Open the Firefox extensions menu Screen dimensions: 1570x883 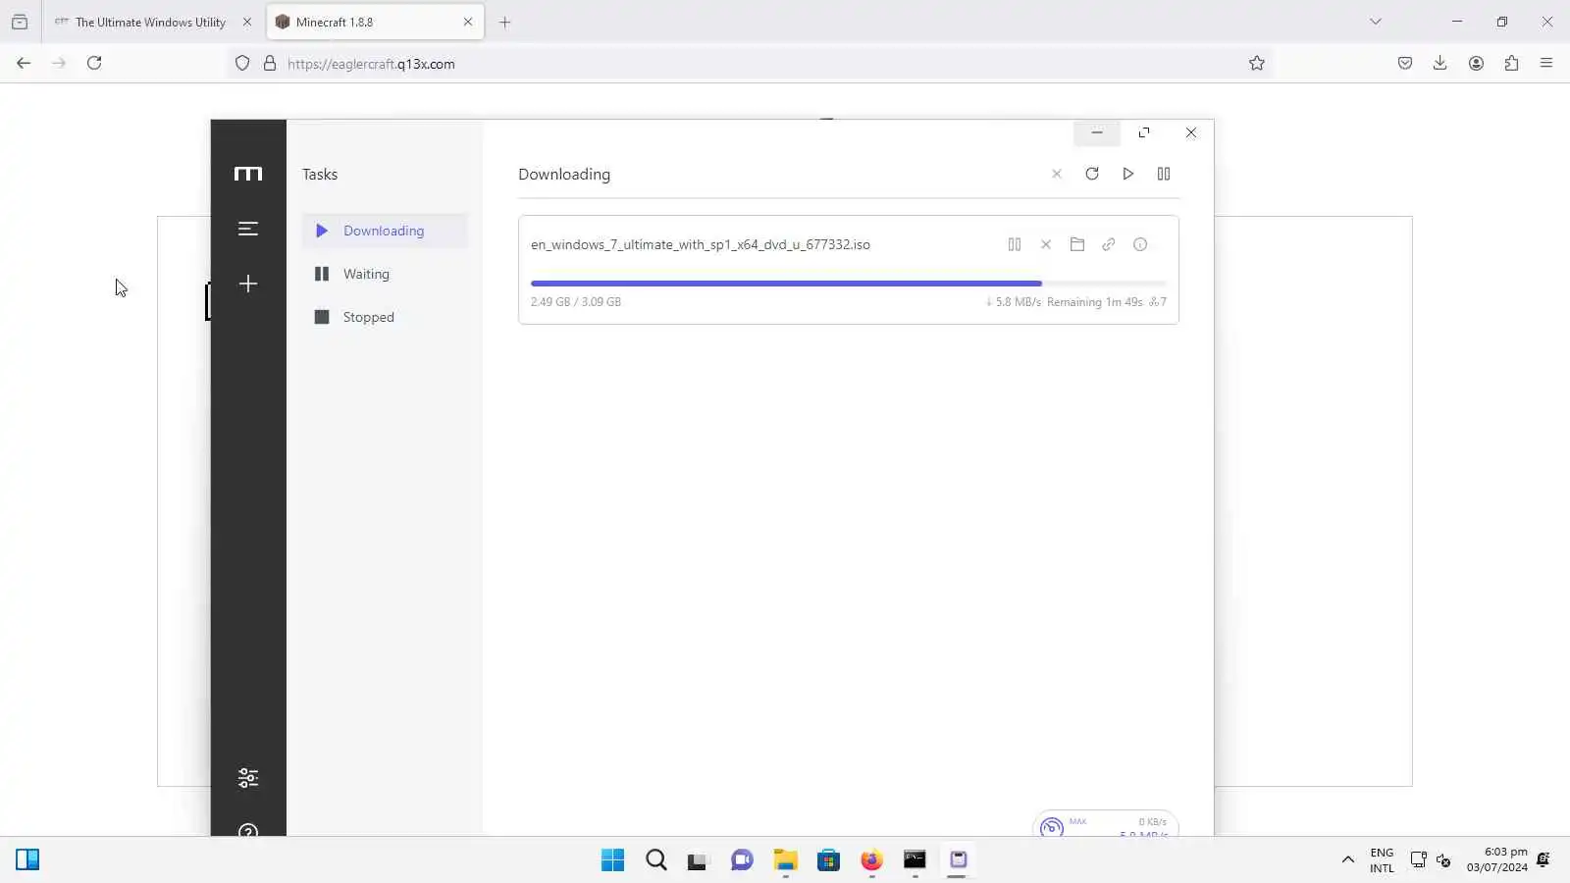[x=1511, y=63]
